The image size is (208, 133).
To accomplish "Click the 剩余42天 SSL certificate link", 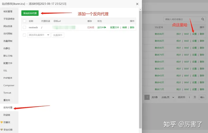I will 159,83.
